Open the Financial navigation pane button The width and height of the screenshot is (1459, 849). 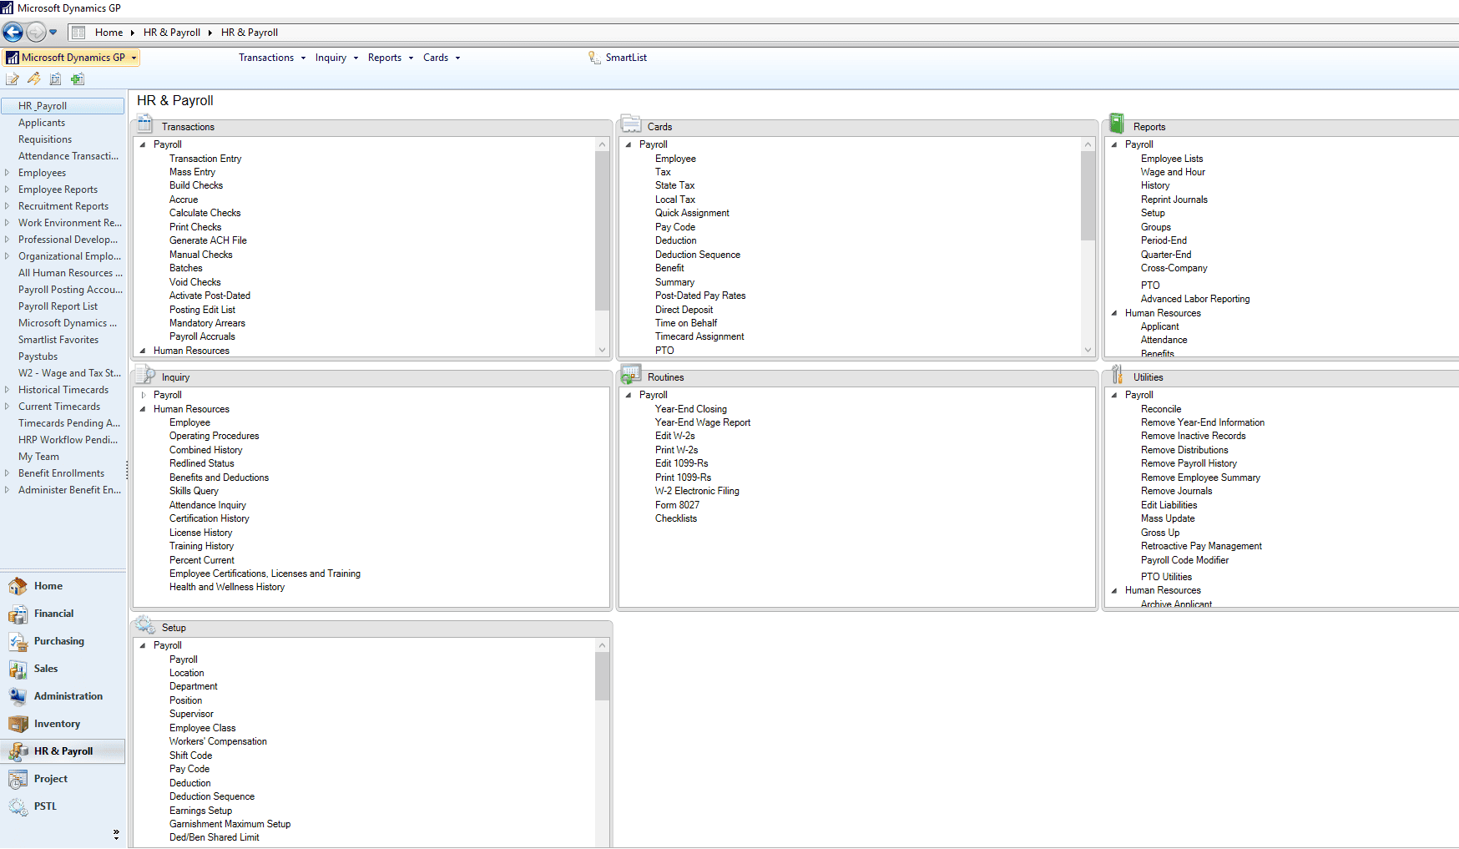63,614
